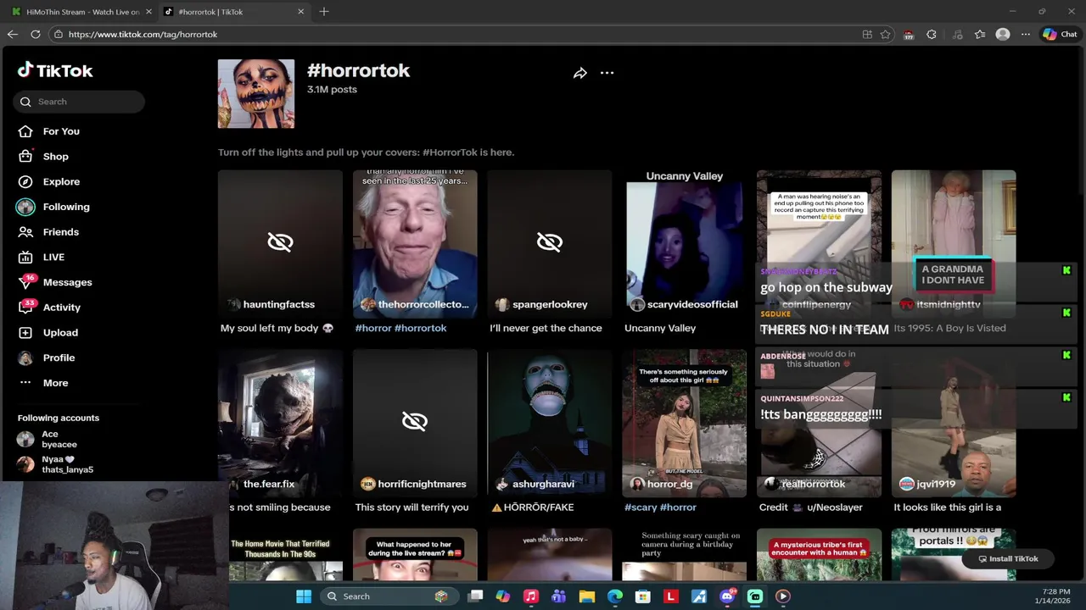The width and height of the screenshot is (1086, 610).
Task: Click the Windows taskbar Search box
Action: click(388, 596)
